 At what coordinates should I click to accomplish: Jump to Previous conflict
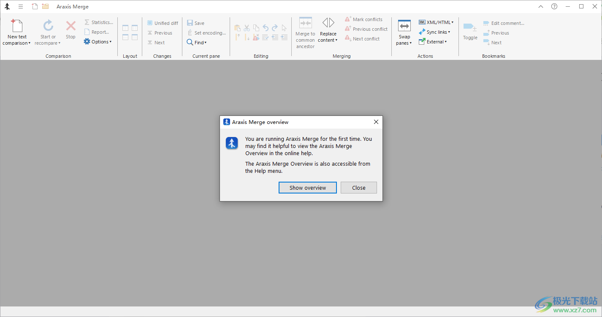pyautogui.click(x=366, y=29)
